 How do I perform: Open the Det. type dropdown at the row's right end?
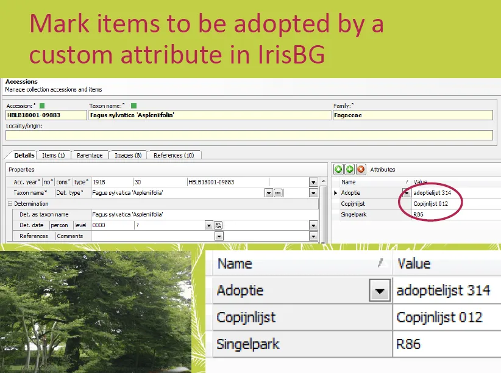tap(313, 193)
